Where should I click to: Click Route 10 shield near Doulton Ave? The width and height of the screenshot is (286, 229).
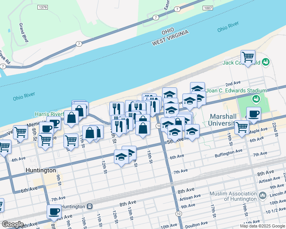coord(179,214)
